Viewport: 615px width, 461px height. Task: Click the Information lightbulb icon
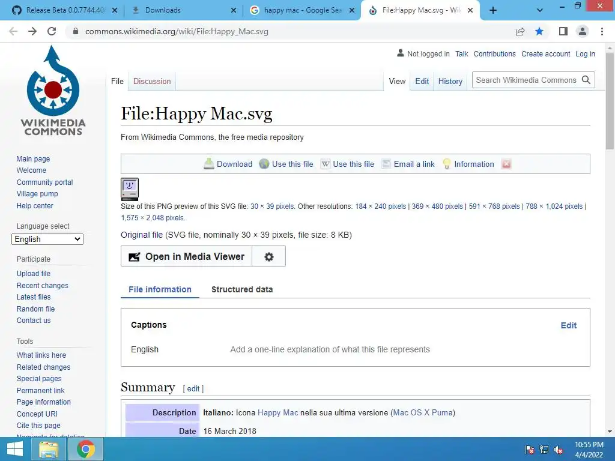tap(446, 164)
